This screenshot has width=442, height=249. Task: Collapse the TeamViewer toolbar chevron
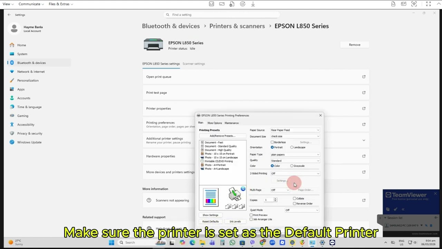(x=439, y=4)
